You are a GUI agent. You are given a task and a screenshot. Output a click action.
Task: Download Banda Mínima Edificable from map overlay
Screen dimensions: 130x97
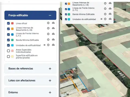pos(110,14)
